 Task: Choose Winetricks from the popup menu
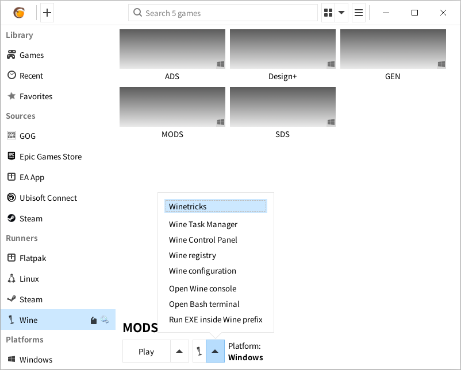216,207
